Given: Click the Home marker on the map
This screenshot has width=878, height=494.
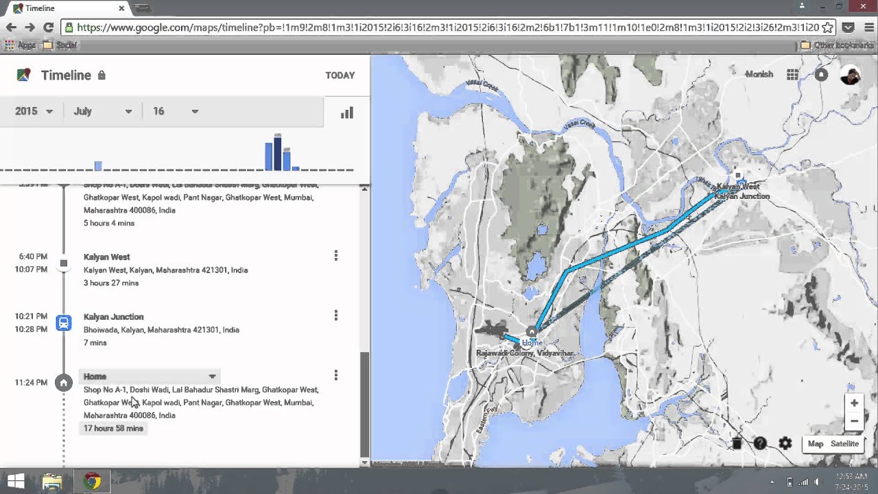Looking at the screenshot, I should click(x=531, y=332).
